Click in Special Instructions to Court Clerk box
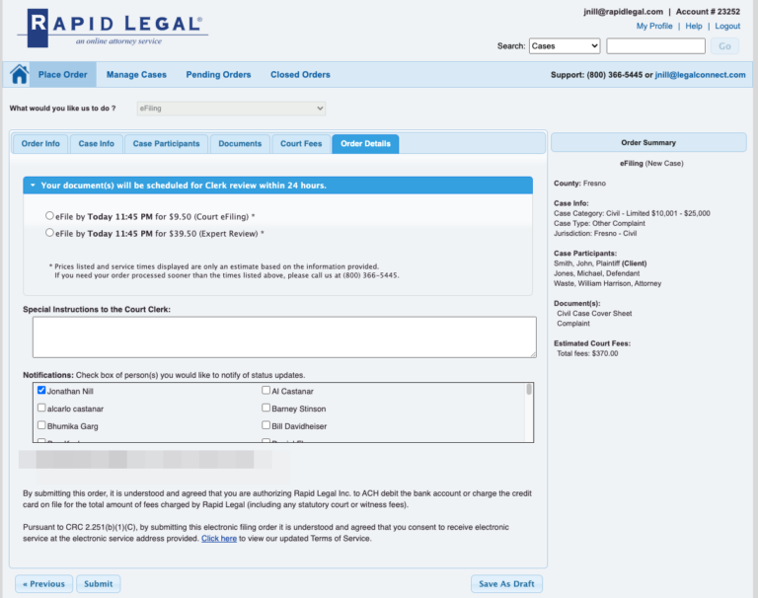The height and width of the screenshot is (598, 758). coord(284,337)
